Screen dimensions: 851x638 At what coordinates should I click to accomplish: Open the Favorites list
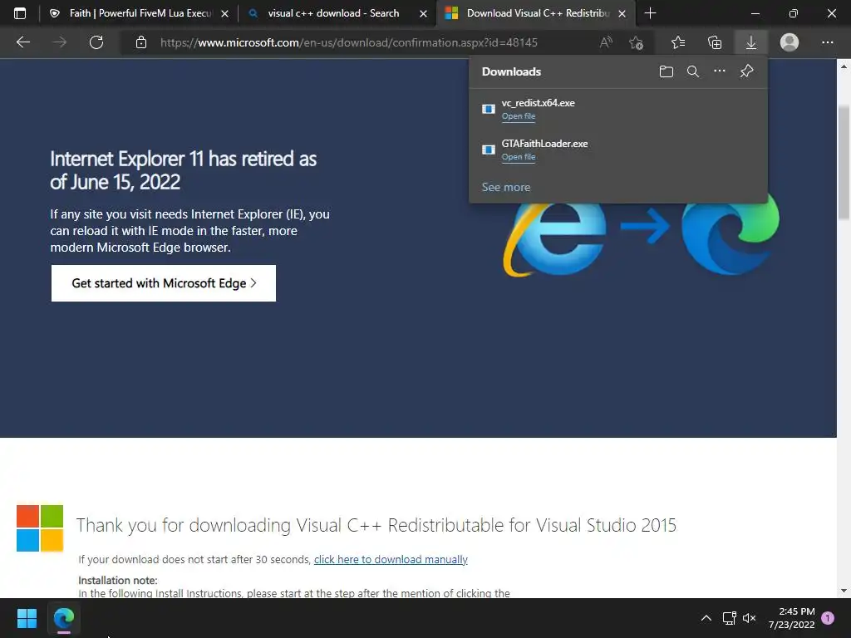point(678,42)
